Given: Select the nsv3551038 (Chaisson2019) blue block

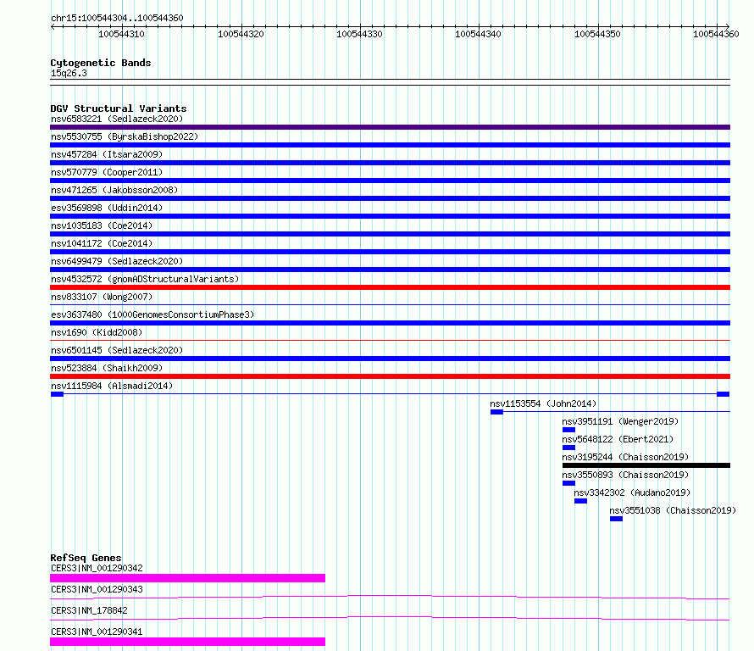Looking at the screenshot, I should click(x=616, y=519).
